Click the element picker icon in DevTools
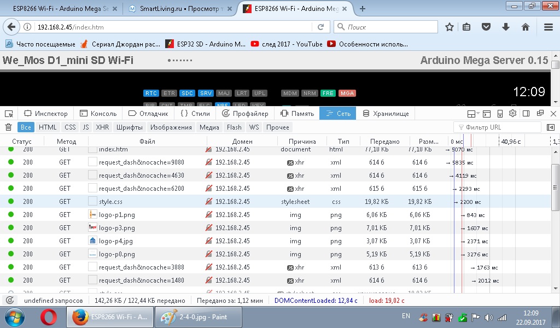The width and height of the screenshot is (560, 328). pos(9,114)
